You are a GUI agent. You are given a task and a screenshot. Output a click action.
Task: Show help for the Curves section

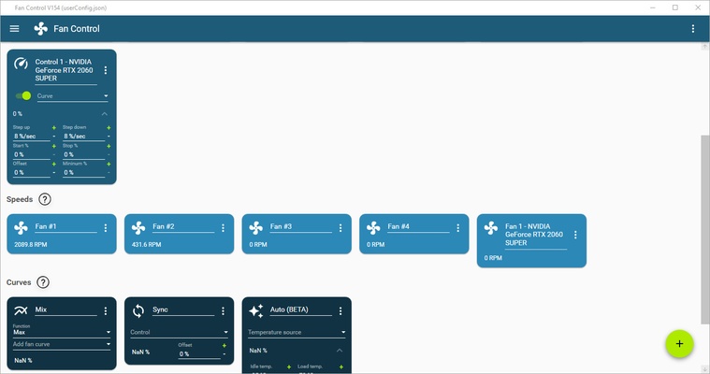click(x=43, y=282)
